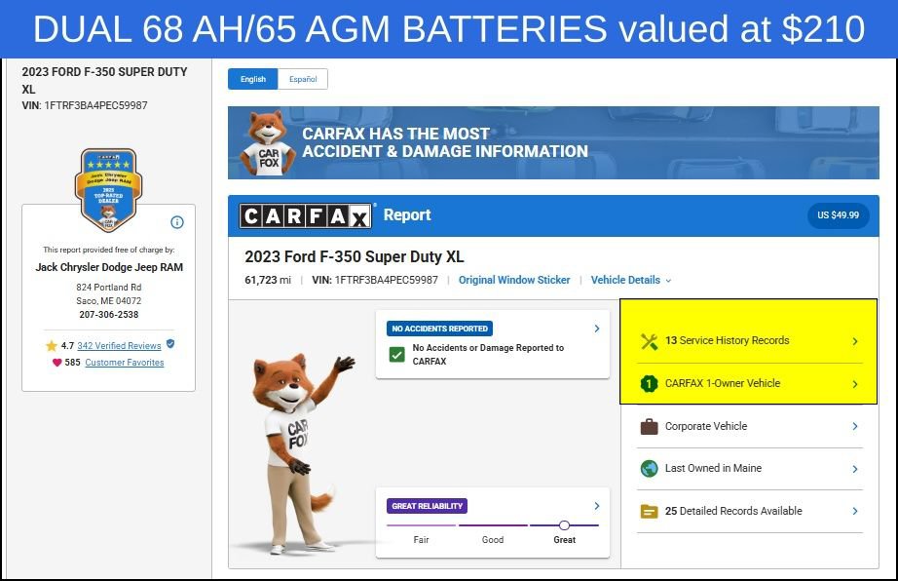
Task: Click the yellow star rating icon
Action: pyautogui.click(x=52, y=345)
